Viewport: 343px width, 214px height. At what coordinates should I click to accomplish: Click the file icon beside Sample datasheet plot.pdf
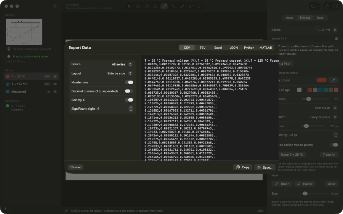[x=9, y=49]
